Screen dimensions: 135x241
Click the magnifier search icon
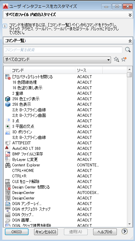128,50
